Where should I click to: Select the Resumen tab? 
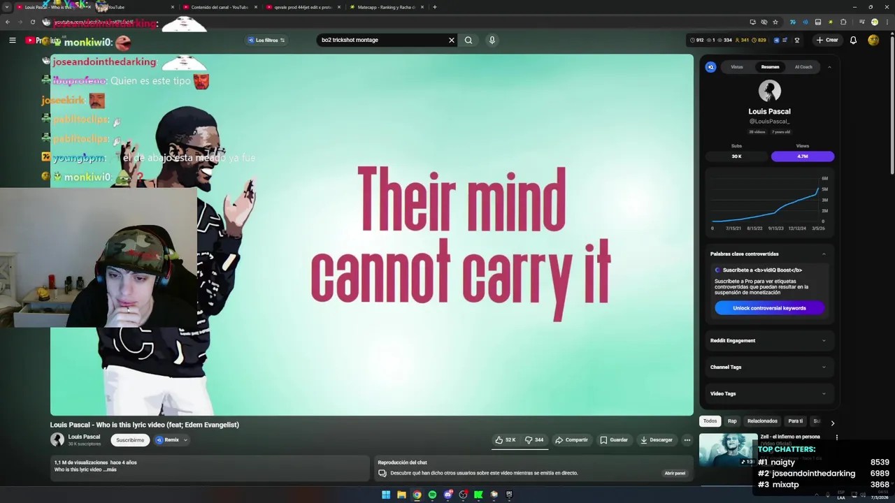pos(770,67)
